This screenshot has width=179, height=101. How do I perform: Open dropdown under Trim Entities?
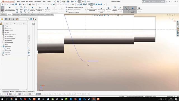32,12
